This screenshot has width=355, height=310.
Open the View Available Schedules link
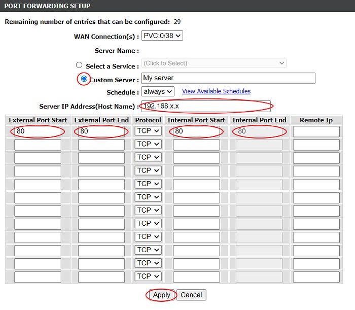click(x=216, y=91)
